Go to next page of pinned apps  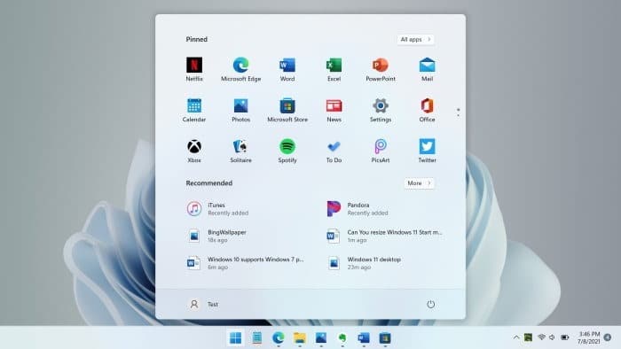point(459,115)
